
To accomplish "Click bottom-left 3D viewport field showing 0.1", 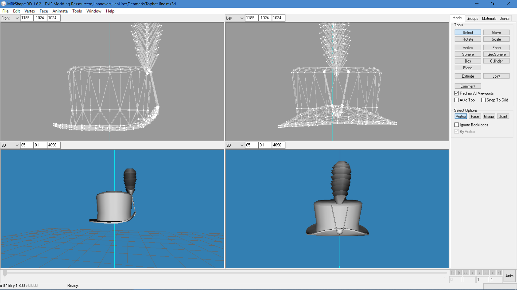I will point(40,145).
